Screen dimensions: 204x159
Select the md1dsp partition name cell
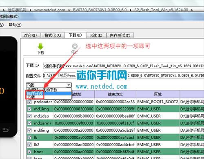pyautogui.click(x=43, y=116)
